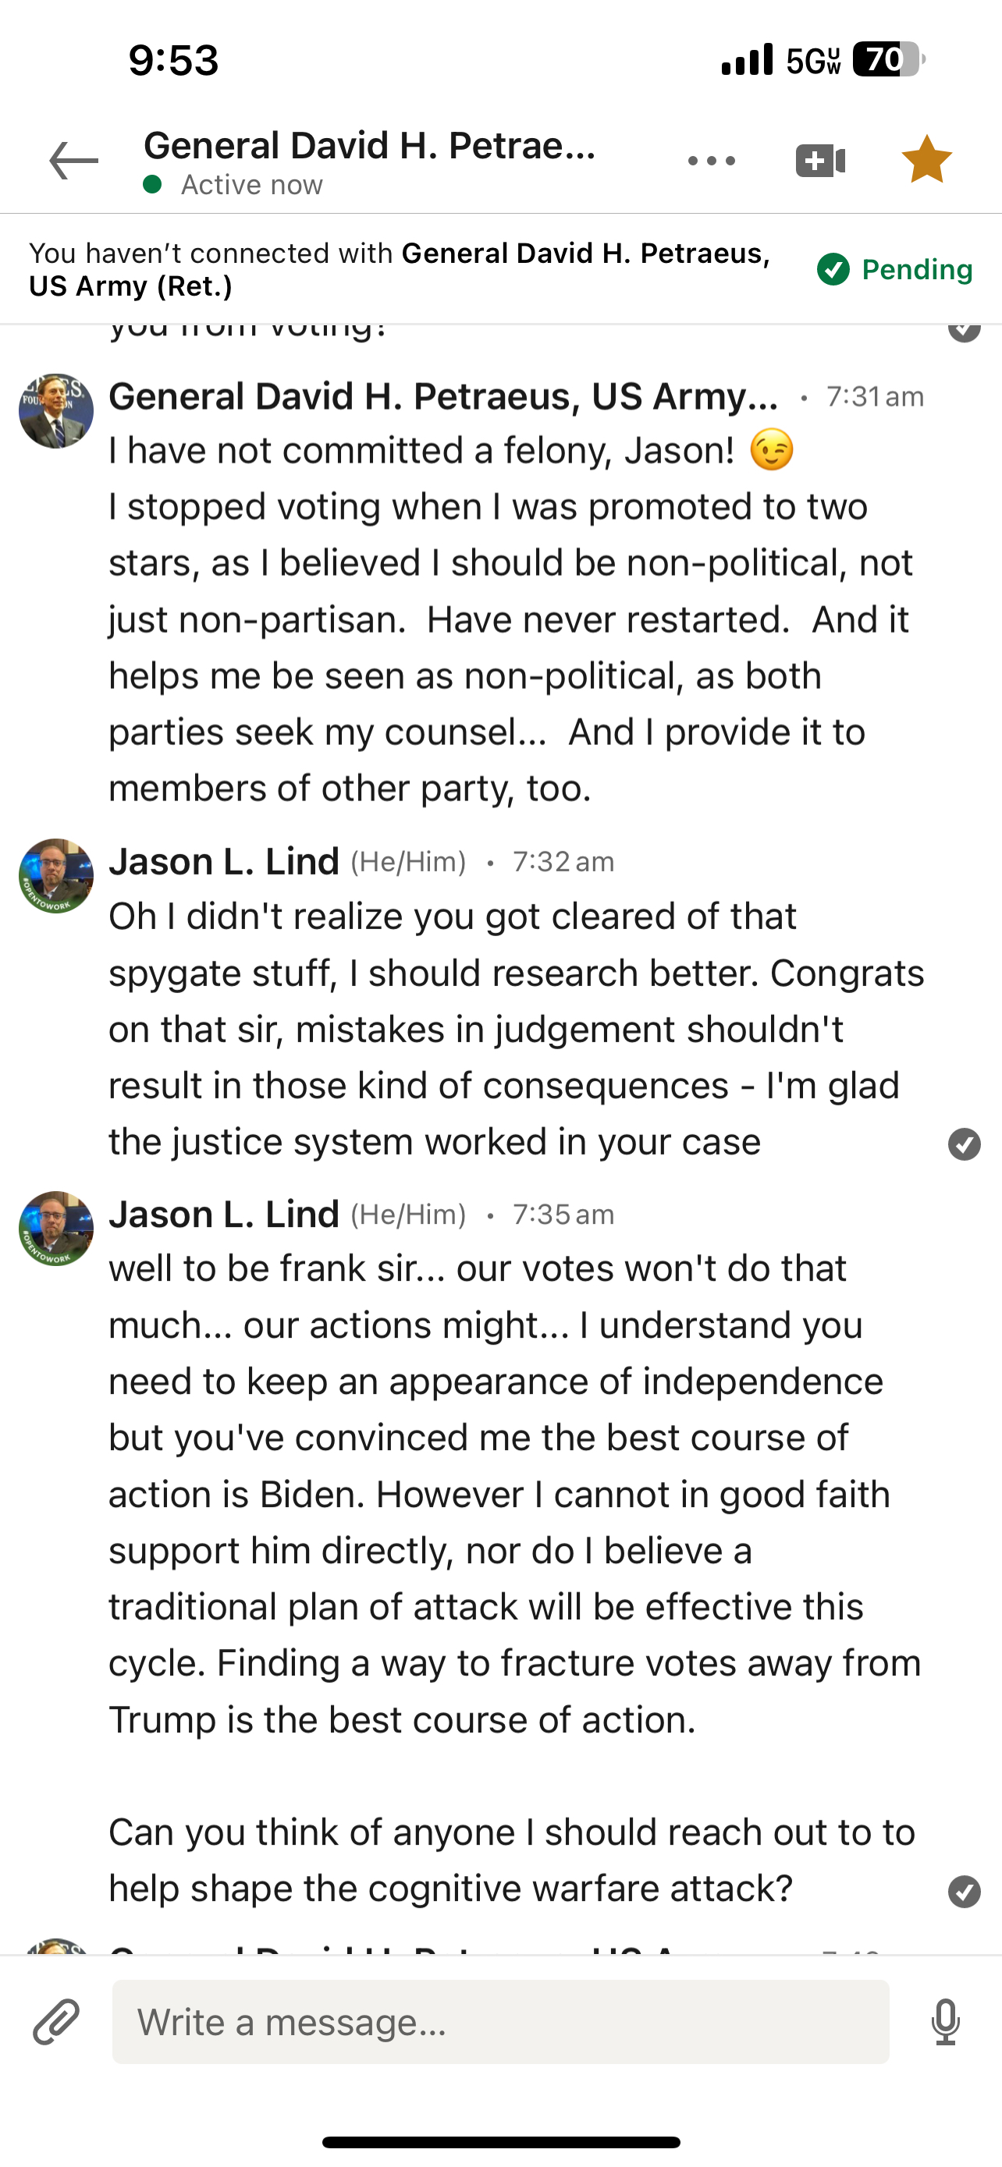Tap sender name General David H. Petraeus, US Army...
The image size is (1002, 2167).
(x=443, y=396)
